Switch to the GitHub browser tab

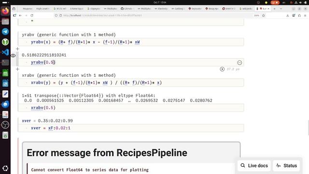tap(127, 9)
